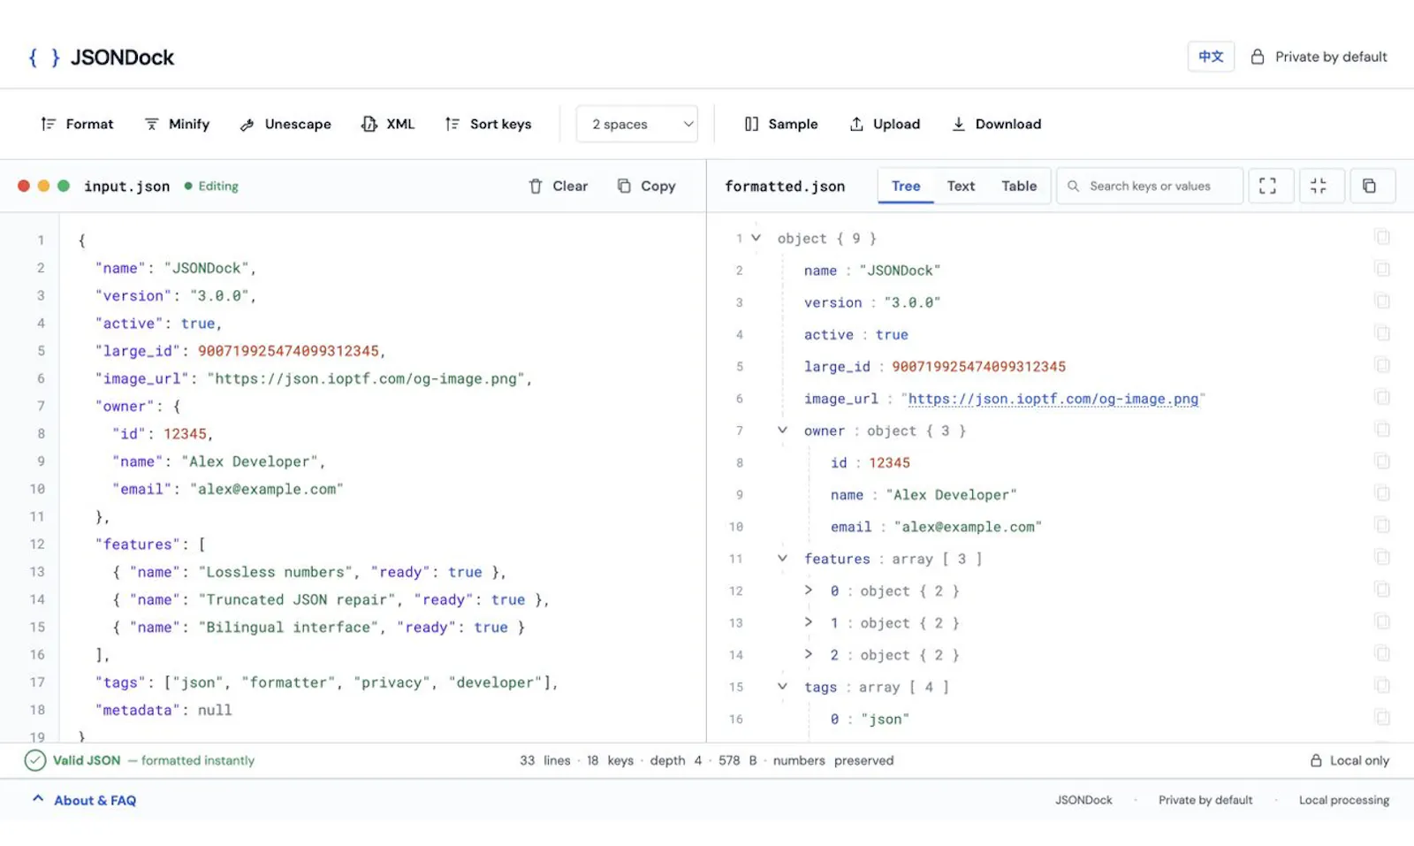This screenshot has height=846, width=1414.
Task: Click the Local only lock indicator
Action: pyautogui.click(x=1349, y=760)
